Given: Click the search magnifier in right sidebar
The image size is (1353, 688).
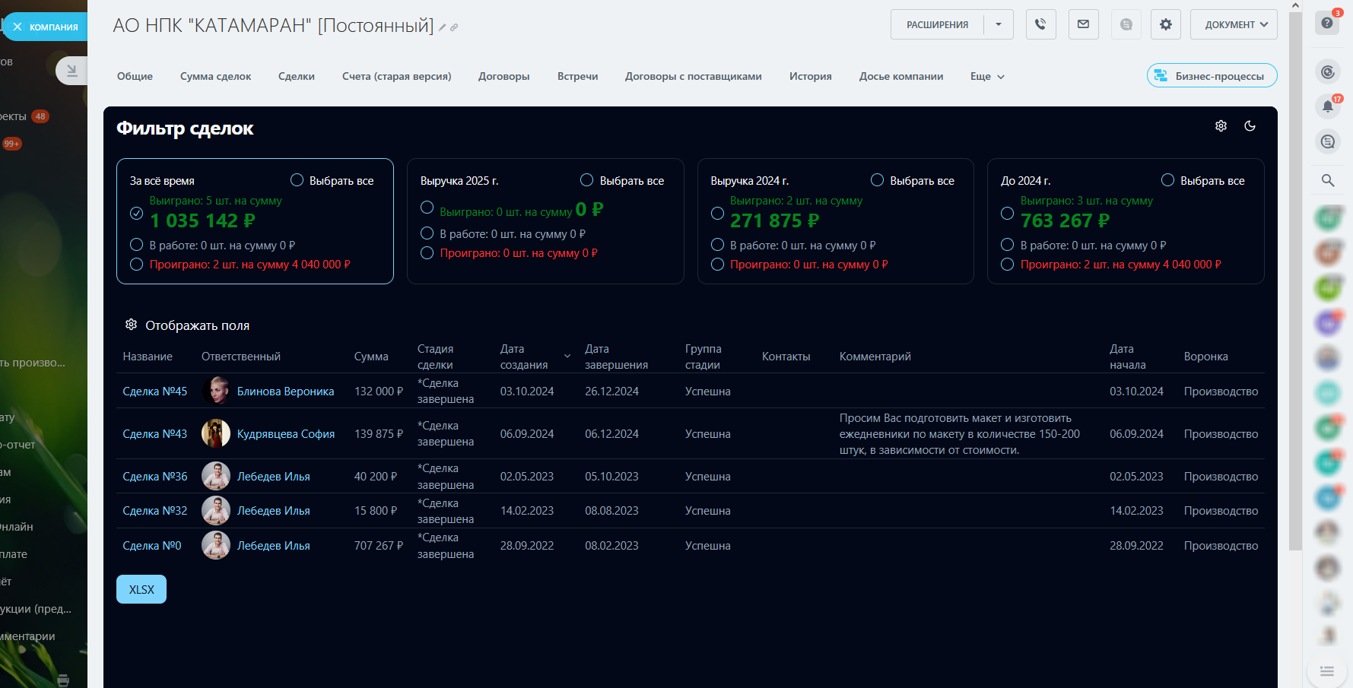Looking at the screenshot, I should click(x=1327, y=180).
